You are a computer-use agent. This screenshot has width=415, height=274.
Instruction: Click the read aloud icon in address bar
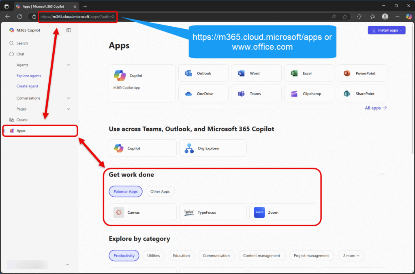pyautogui.click(x=334, y=16)
